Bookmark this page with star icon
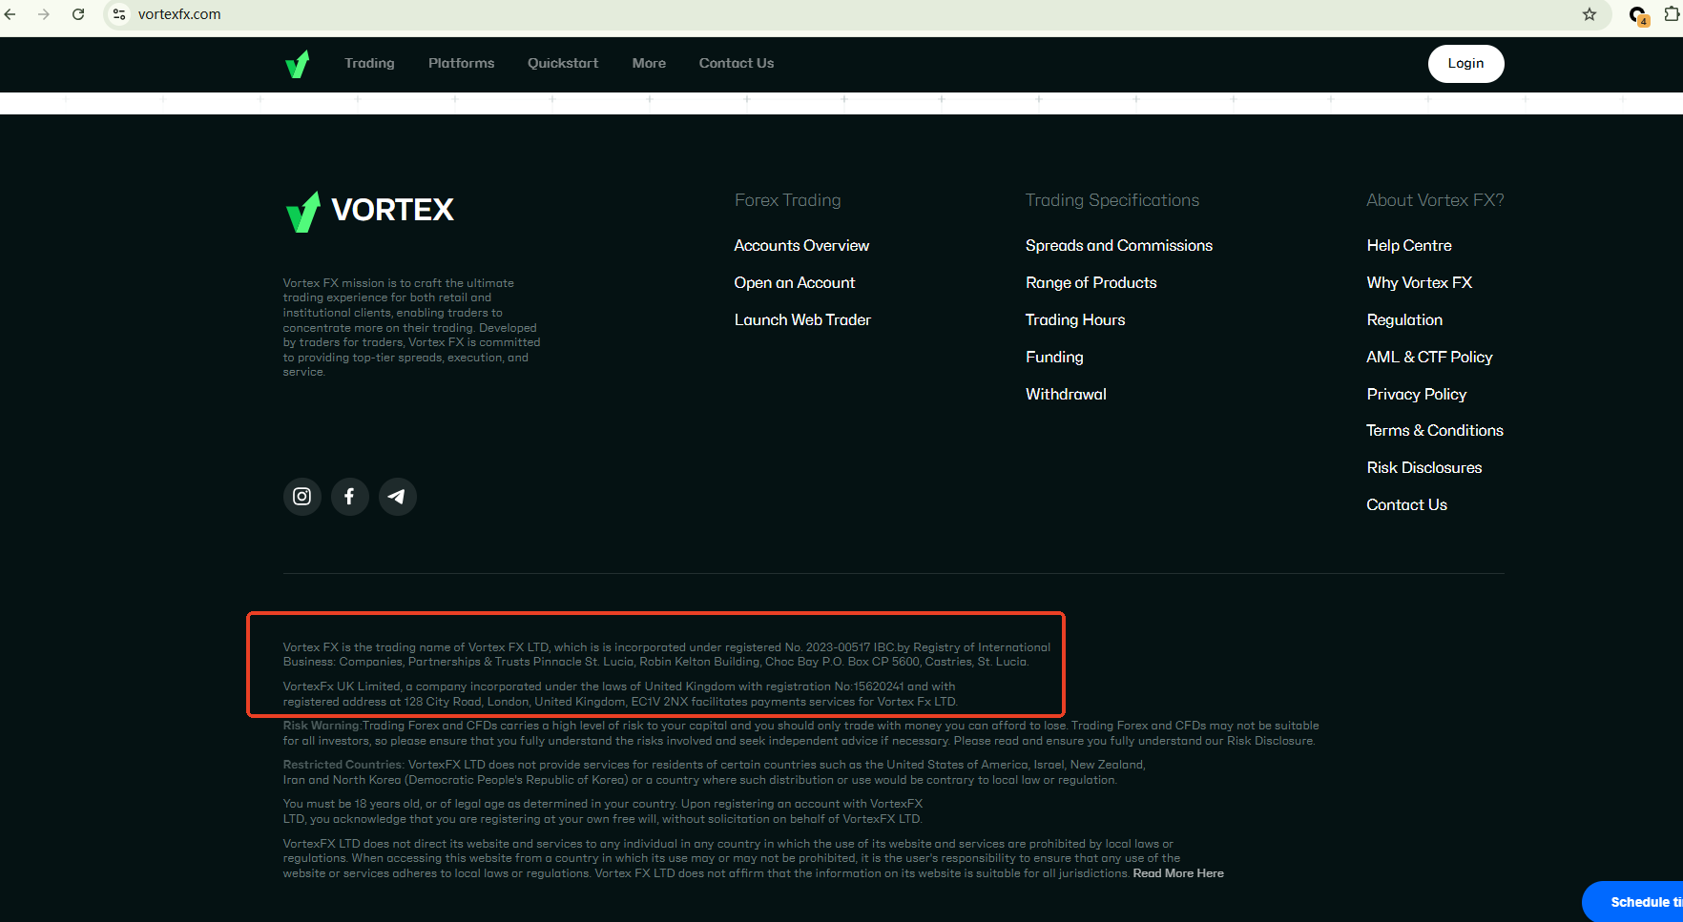 [x=1589, y=14]
